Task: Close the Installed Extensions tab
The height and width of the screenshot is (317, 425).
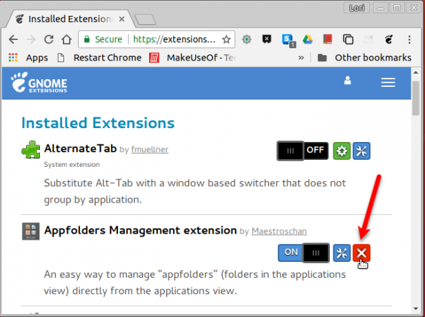Action: point(121,19)
